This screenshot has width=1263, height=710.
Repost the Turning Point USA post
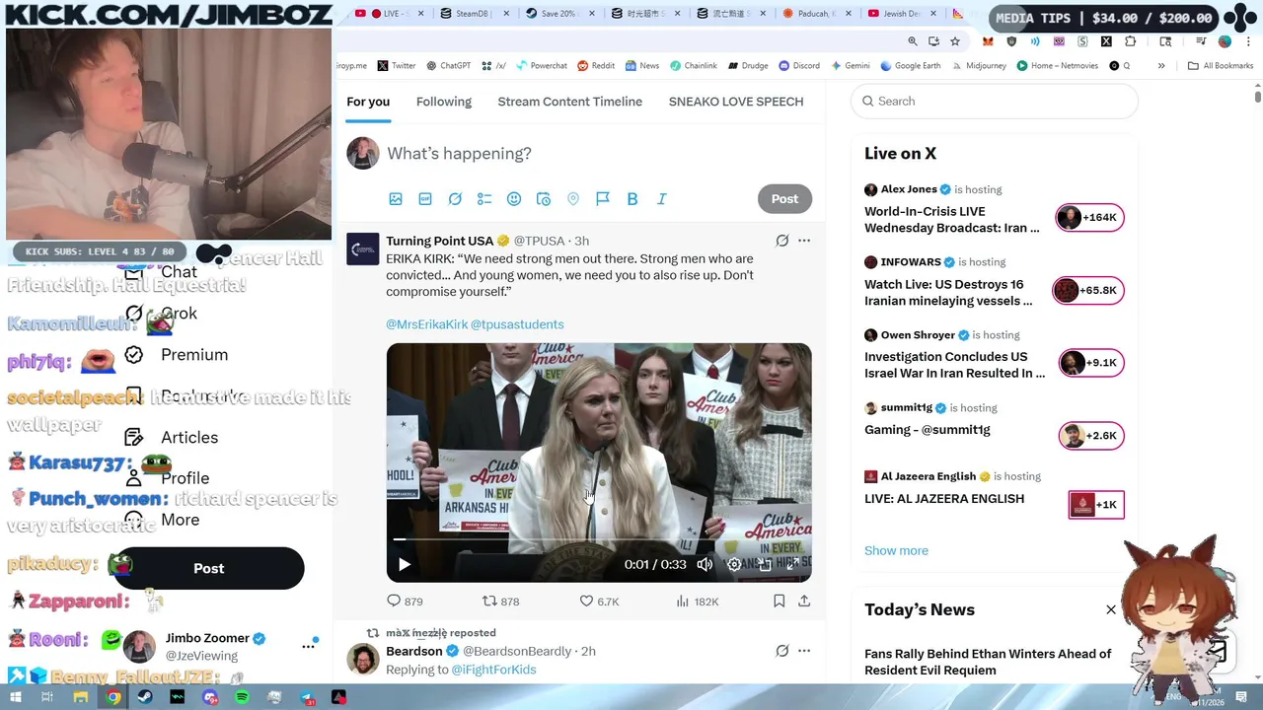point(500,601)
